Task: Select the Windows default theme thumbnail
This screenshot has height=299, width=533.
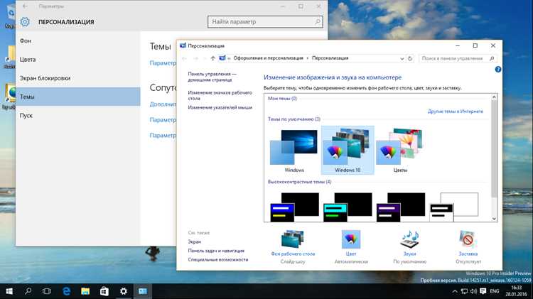Action: click(294, 151)
